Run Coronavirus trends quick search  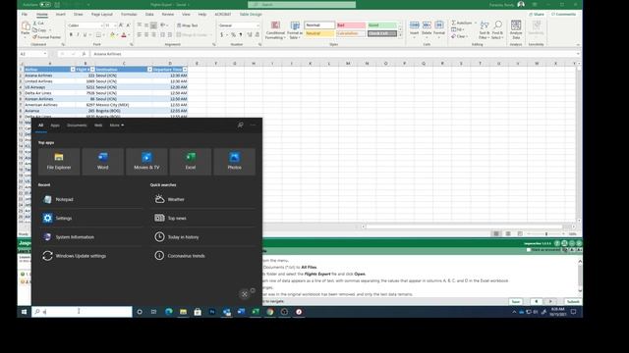[x=203, y=256]
